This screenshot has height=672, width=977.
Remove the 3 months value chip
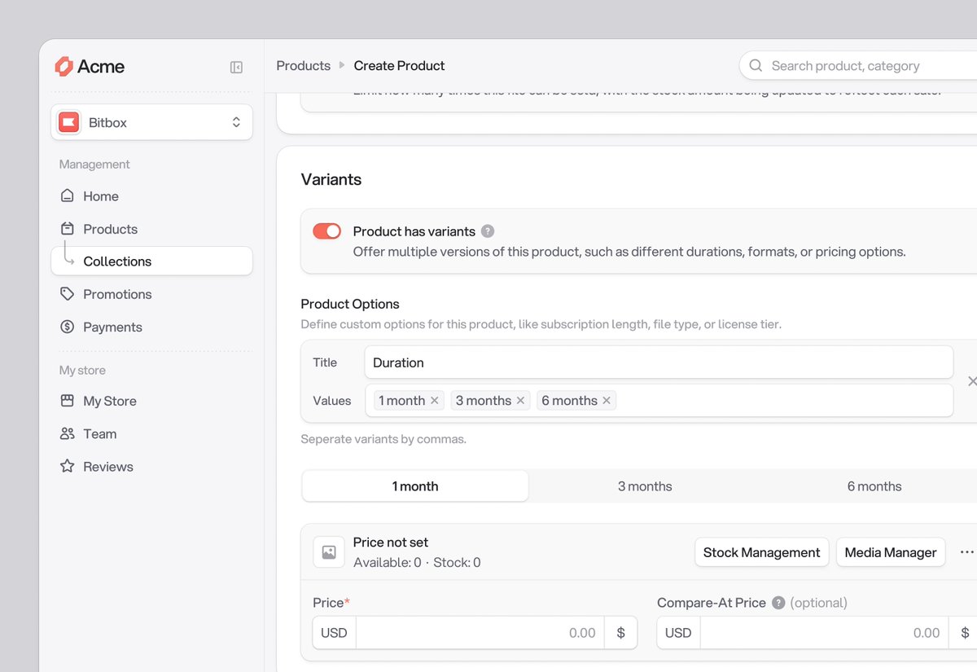click(x=520, y=401)
